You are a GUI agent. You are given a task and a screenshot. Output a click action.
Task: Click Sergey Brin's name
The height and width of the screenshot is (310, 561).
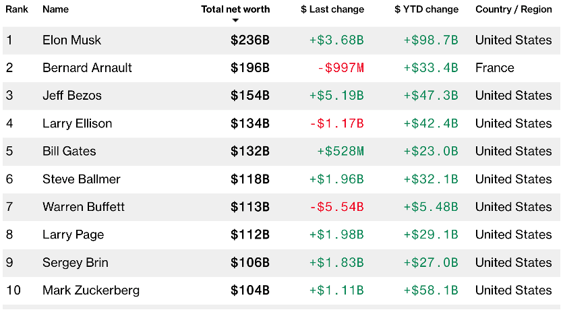[75, 262]
